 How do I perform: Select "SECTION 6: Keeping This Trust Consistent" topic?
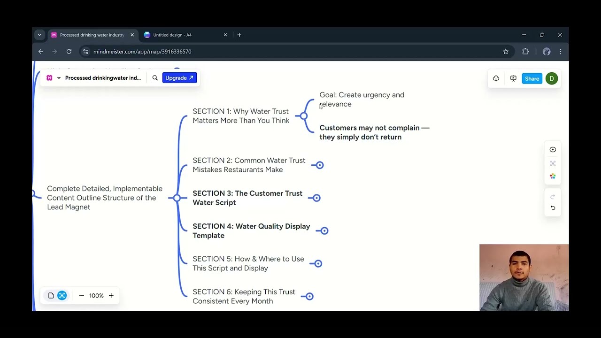pyautogui.click(x=244, y=296)
